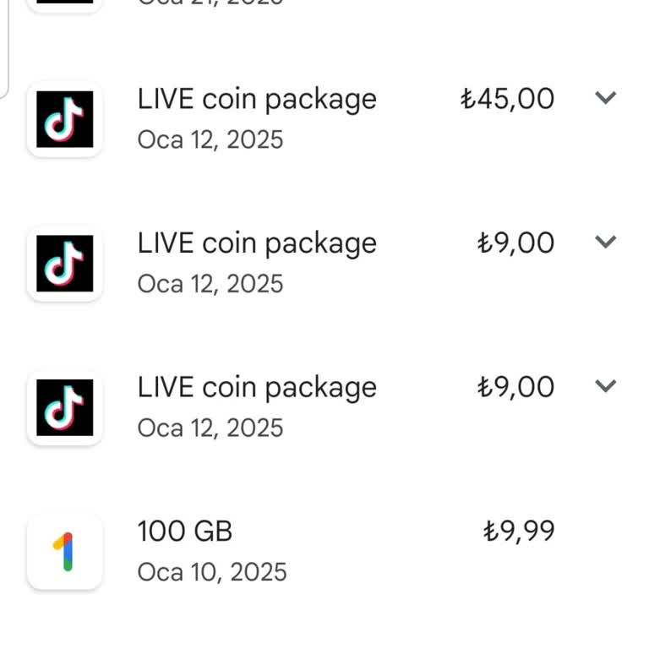This screenshot has height=649, width=649.
Task: Expand the ₺9,00 entry directly above 100 GB
Action: (605, 387)
